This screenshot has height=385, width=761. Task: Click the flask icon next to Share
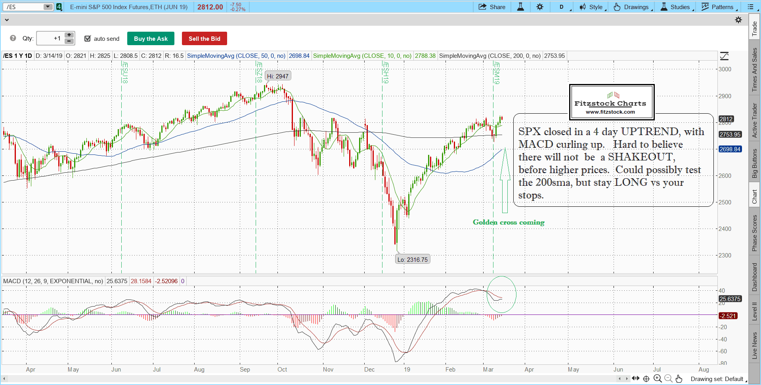520,7
